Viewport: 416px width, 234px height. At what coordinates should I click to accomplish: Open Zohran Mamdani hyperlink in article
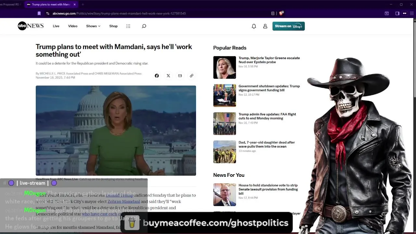click(x=124, y=201)
